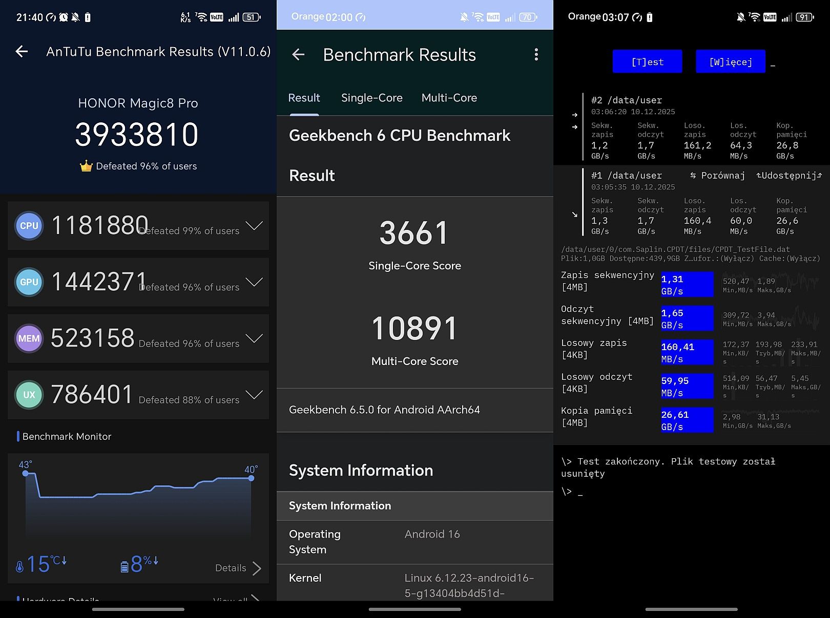This screenshot has width=830, height=618.
Task: Select result entry #2 /data/user
Action: point(692,128)
